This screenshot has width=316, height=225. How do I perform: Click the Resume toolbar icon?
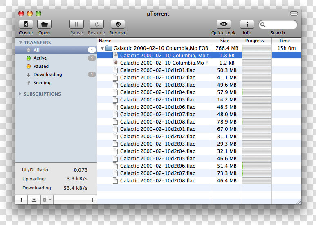[x=97, y=25]
